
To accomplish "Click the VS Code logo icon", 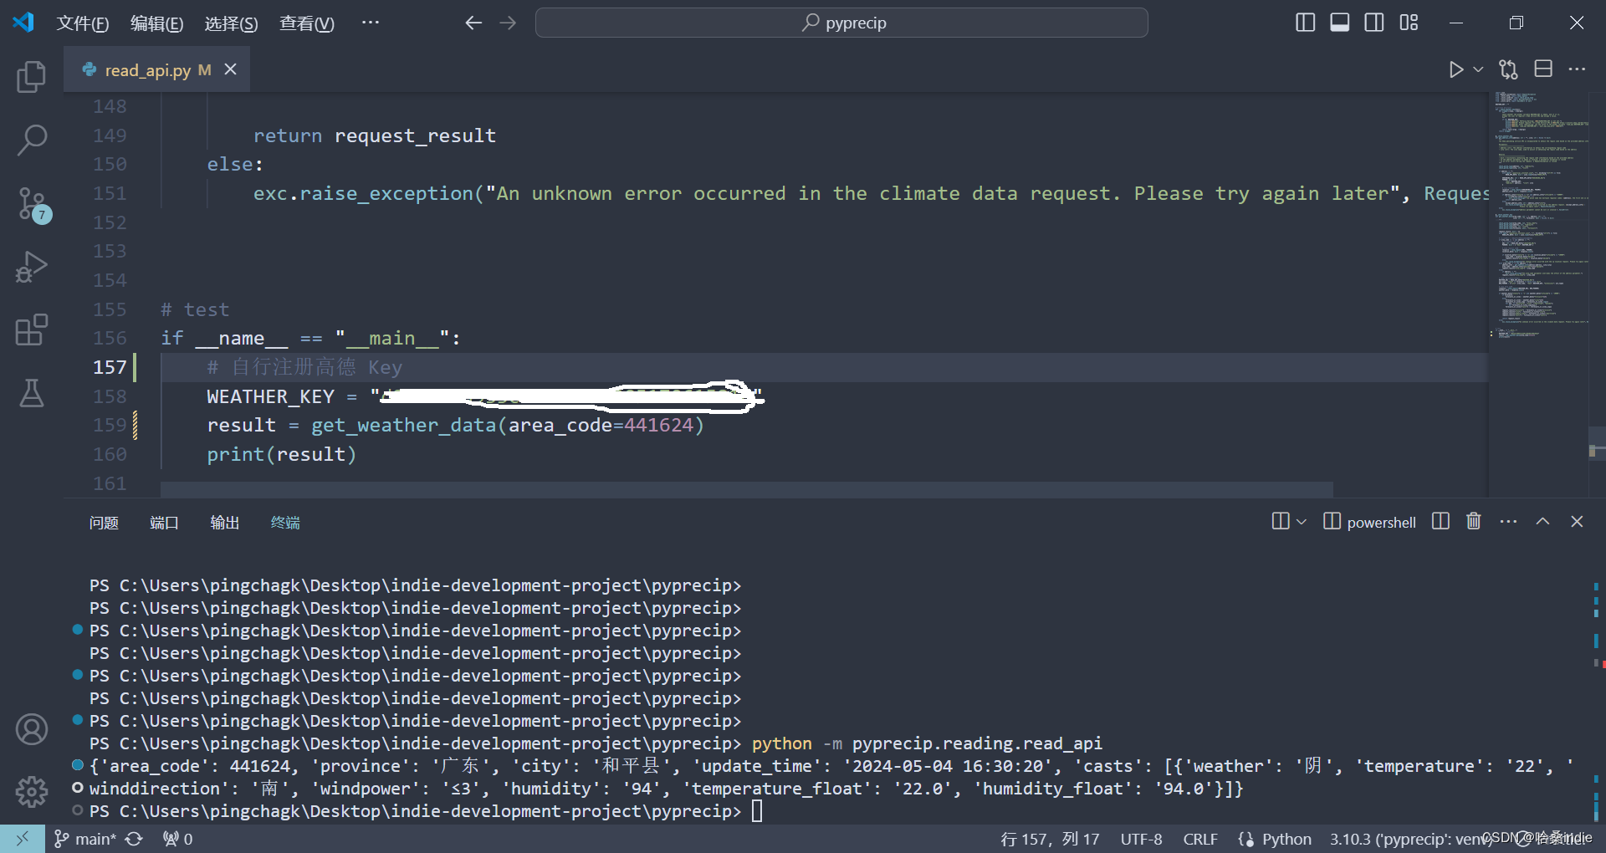I will click(23, 23).
